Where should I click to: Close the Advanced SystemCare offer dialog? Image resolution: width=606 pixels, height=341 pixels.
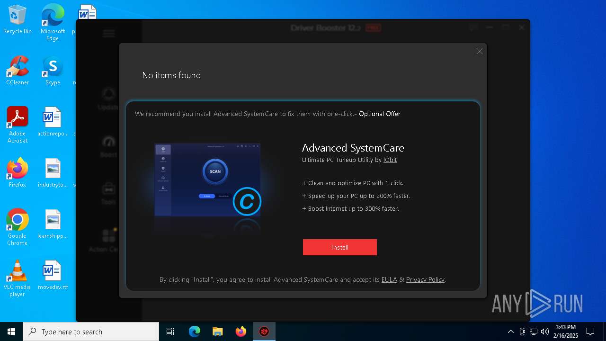pos(480,51)
